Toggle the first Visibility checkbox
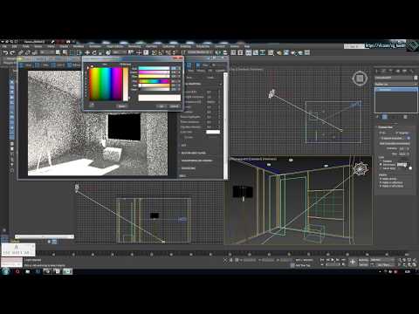The width and height of the screenshot is (419, 314). point(381,179)
